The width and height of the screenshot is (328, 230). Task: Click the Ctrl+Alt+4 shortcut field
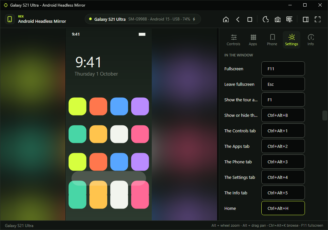pyautogui.click(x=283, y=177)
